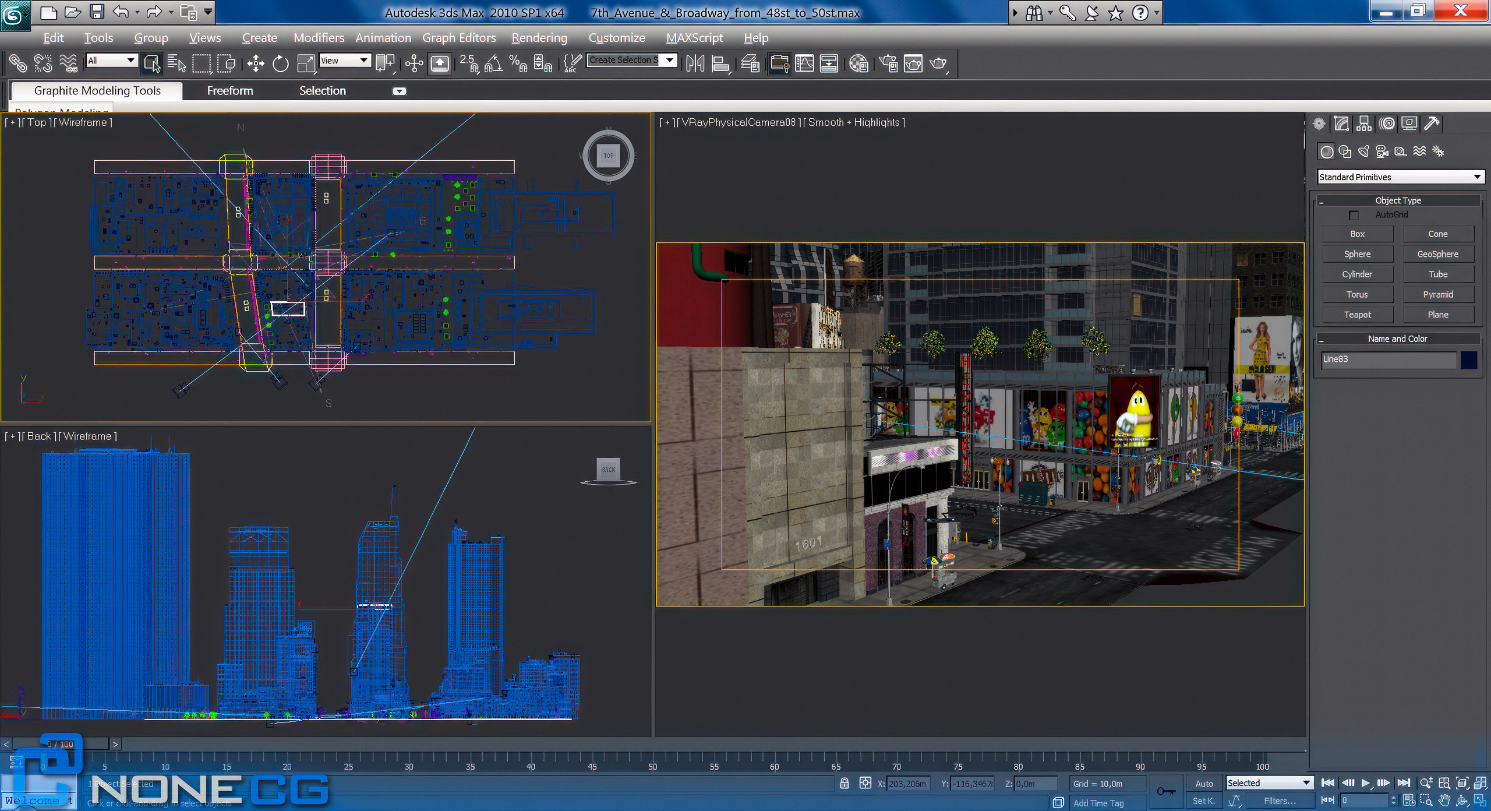1491x811 pixels.
Task: Open the Material Editor
Action: tap(858, 63)
